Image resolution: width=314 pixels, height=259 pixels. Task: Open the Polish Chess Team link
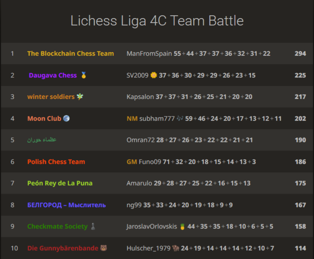pyautogui.click(x=56, y=162)
